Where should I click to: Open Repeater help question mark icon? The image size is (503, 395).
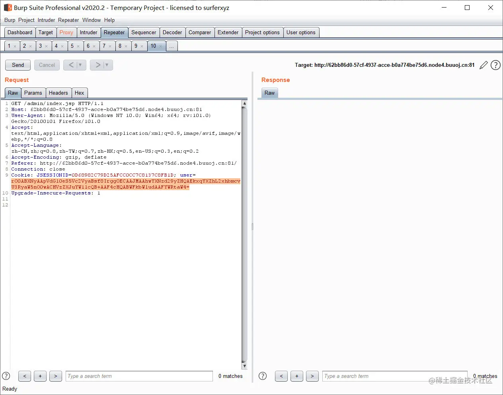tap(495, 65)
